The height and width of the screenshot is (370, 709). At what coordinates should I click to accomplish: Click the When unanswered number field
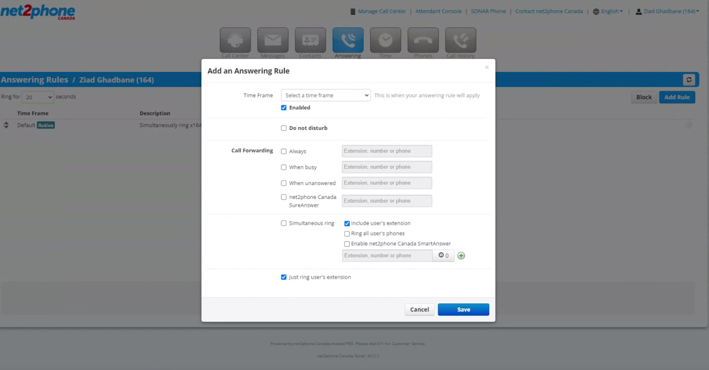click(387, 183)
